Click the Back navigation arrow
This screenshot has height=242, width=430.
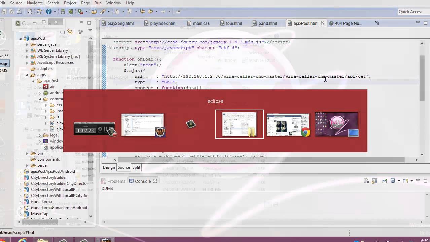150,12
